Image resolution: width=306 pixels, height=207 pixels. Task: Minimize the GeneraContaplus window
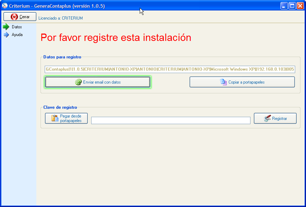(x=284, y=6)
